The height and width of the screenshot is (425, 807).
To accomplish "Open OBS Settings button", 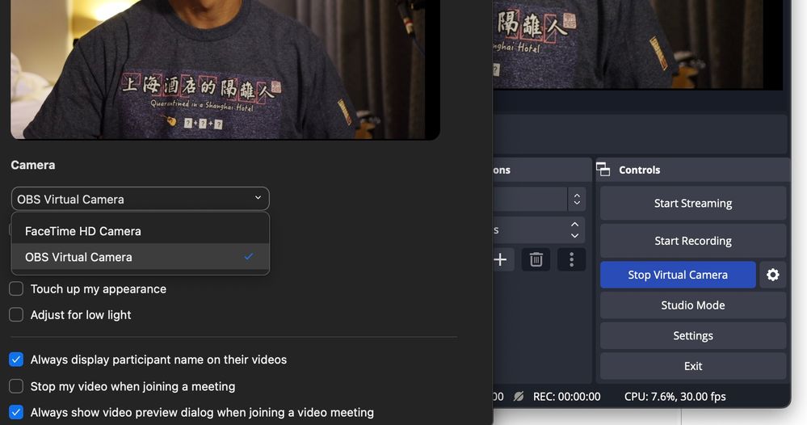I will coord(693,335).
